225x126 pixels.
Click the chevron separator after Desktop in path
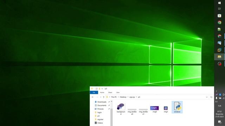[x=128, y=97]
